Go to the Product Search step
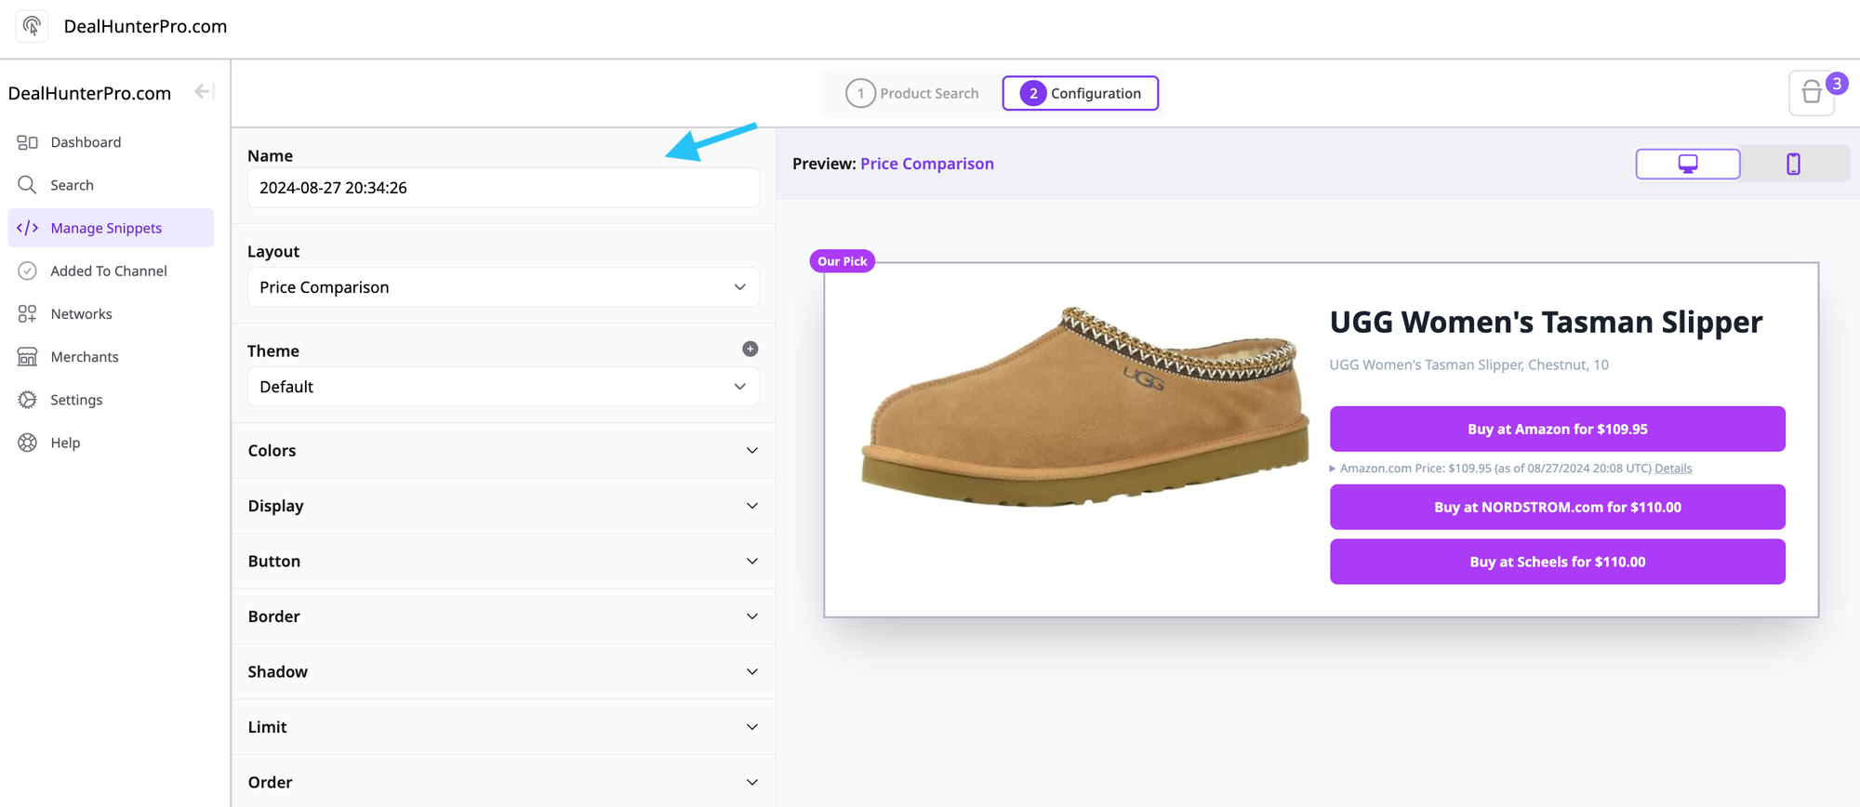This screenshot has width=1860, height=807. pos(912,93)
